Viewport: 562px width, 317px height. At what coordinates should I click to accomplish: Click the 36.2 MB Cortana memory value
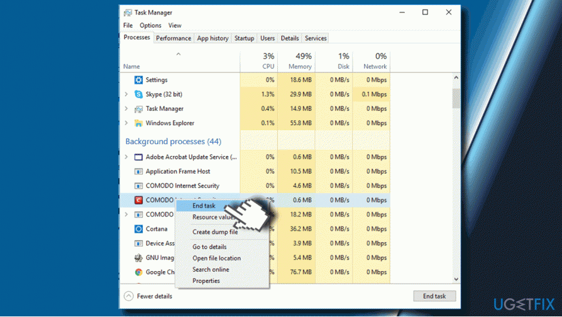[x=300, y=229]
